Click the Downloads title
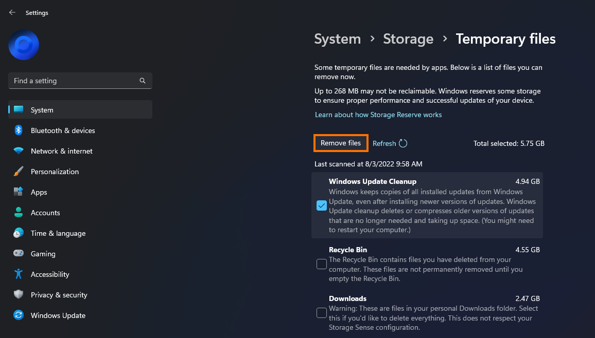 [347, 298]
